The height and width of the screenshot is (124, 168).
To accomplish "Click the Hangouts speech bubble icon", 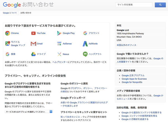I will [85, 54].
